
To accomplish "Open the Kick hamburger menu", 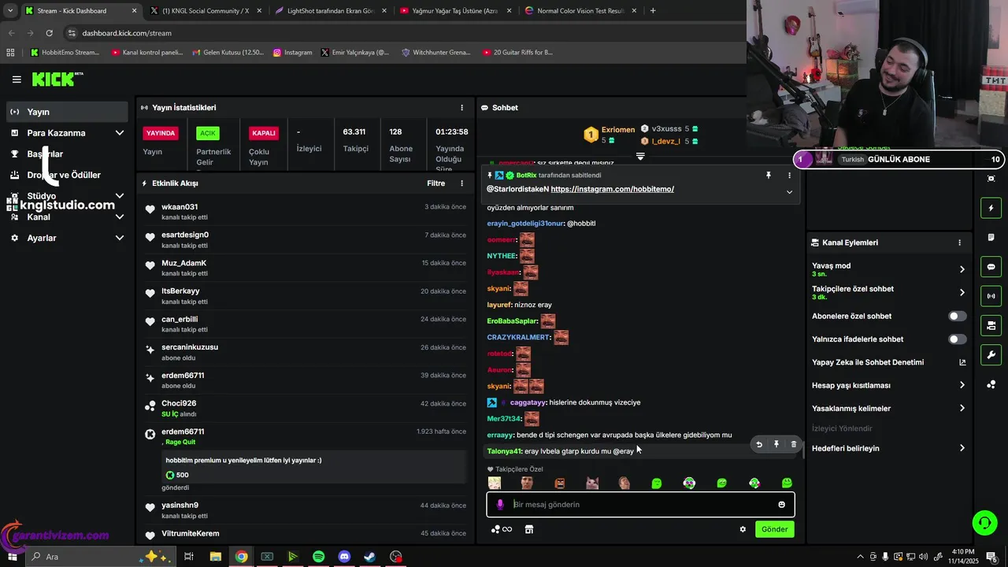I will [x=17, y=80].
